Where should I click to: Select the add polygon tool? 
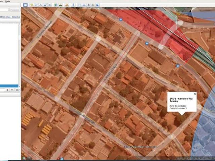pyautogui.click(x=36, y=5)
